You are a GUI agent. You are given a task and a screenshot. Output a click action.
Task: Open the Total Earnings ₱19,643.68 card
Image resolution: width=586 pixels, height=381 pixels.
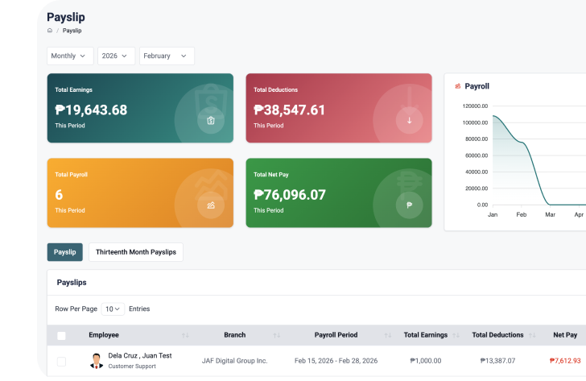coord(140,108)
